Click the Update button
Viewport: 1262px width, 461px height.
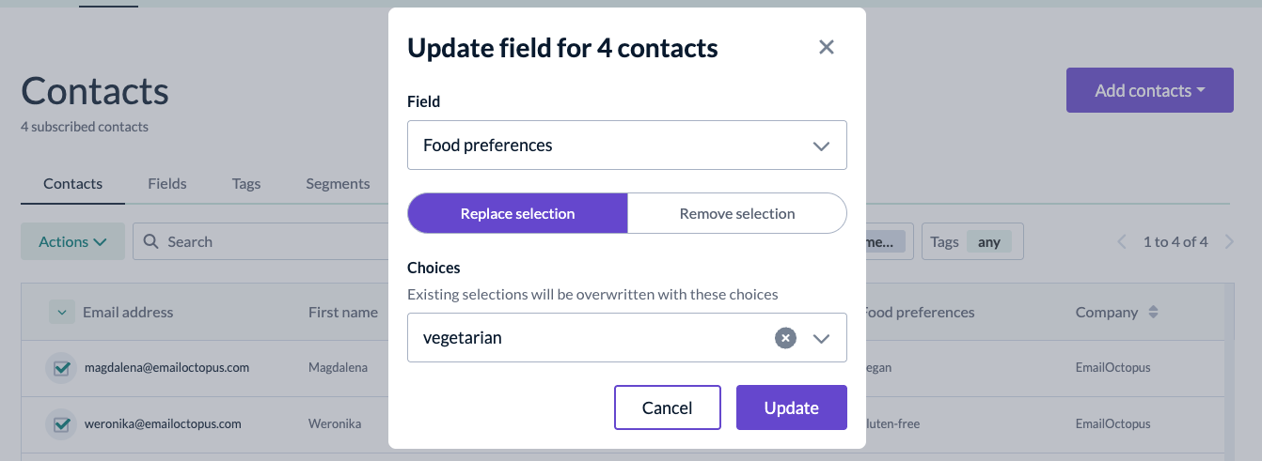point(792,407)
